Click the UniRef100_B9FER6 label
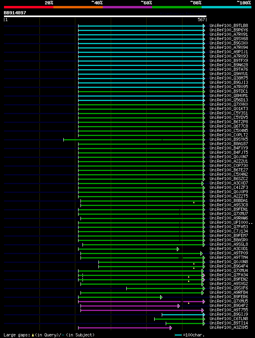Viewport: 255px width, 338px height. pos(229,297)
